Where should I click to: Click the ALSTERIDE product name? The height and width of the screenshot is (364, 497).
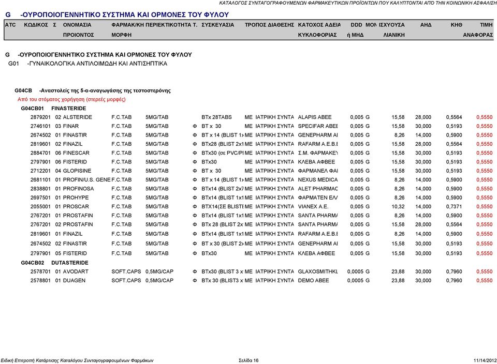pos(77,117)
